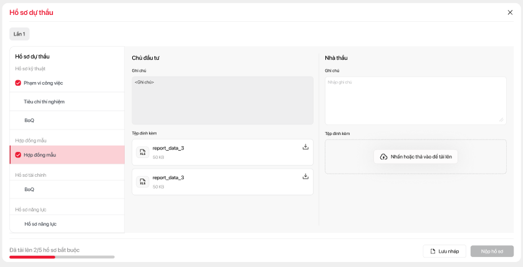Select Tiêu chí thí nghiệm in sidebar

[x=44, y=101]
